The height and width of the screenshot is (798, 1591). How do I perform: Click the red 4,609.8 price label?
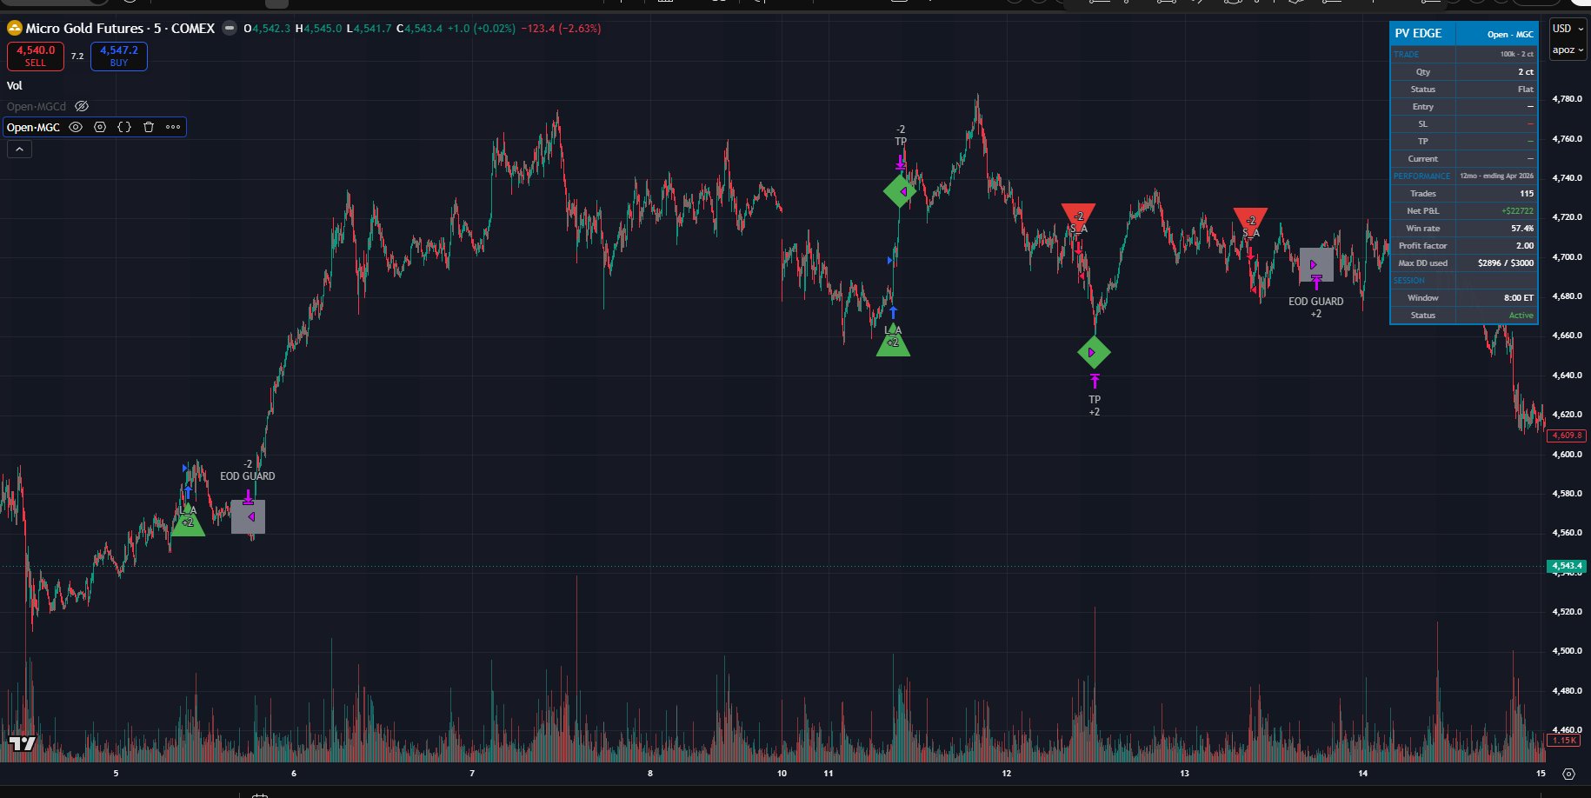[1567, 436]
